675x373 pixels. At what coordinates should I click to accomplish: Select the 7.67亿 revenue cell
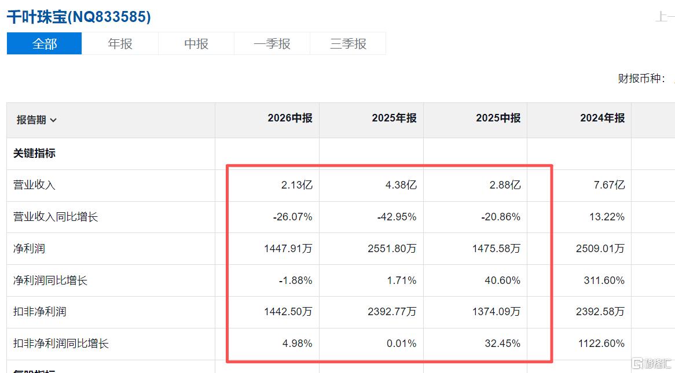tap(609, 185)
